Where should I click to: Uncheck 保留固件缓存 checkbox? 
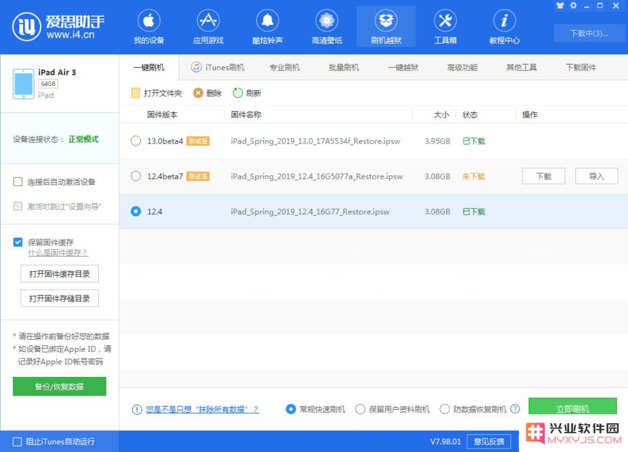pyautogui.click(x=18, y=242)
